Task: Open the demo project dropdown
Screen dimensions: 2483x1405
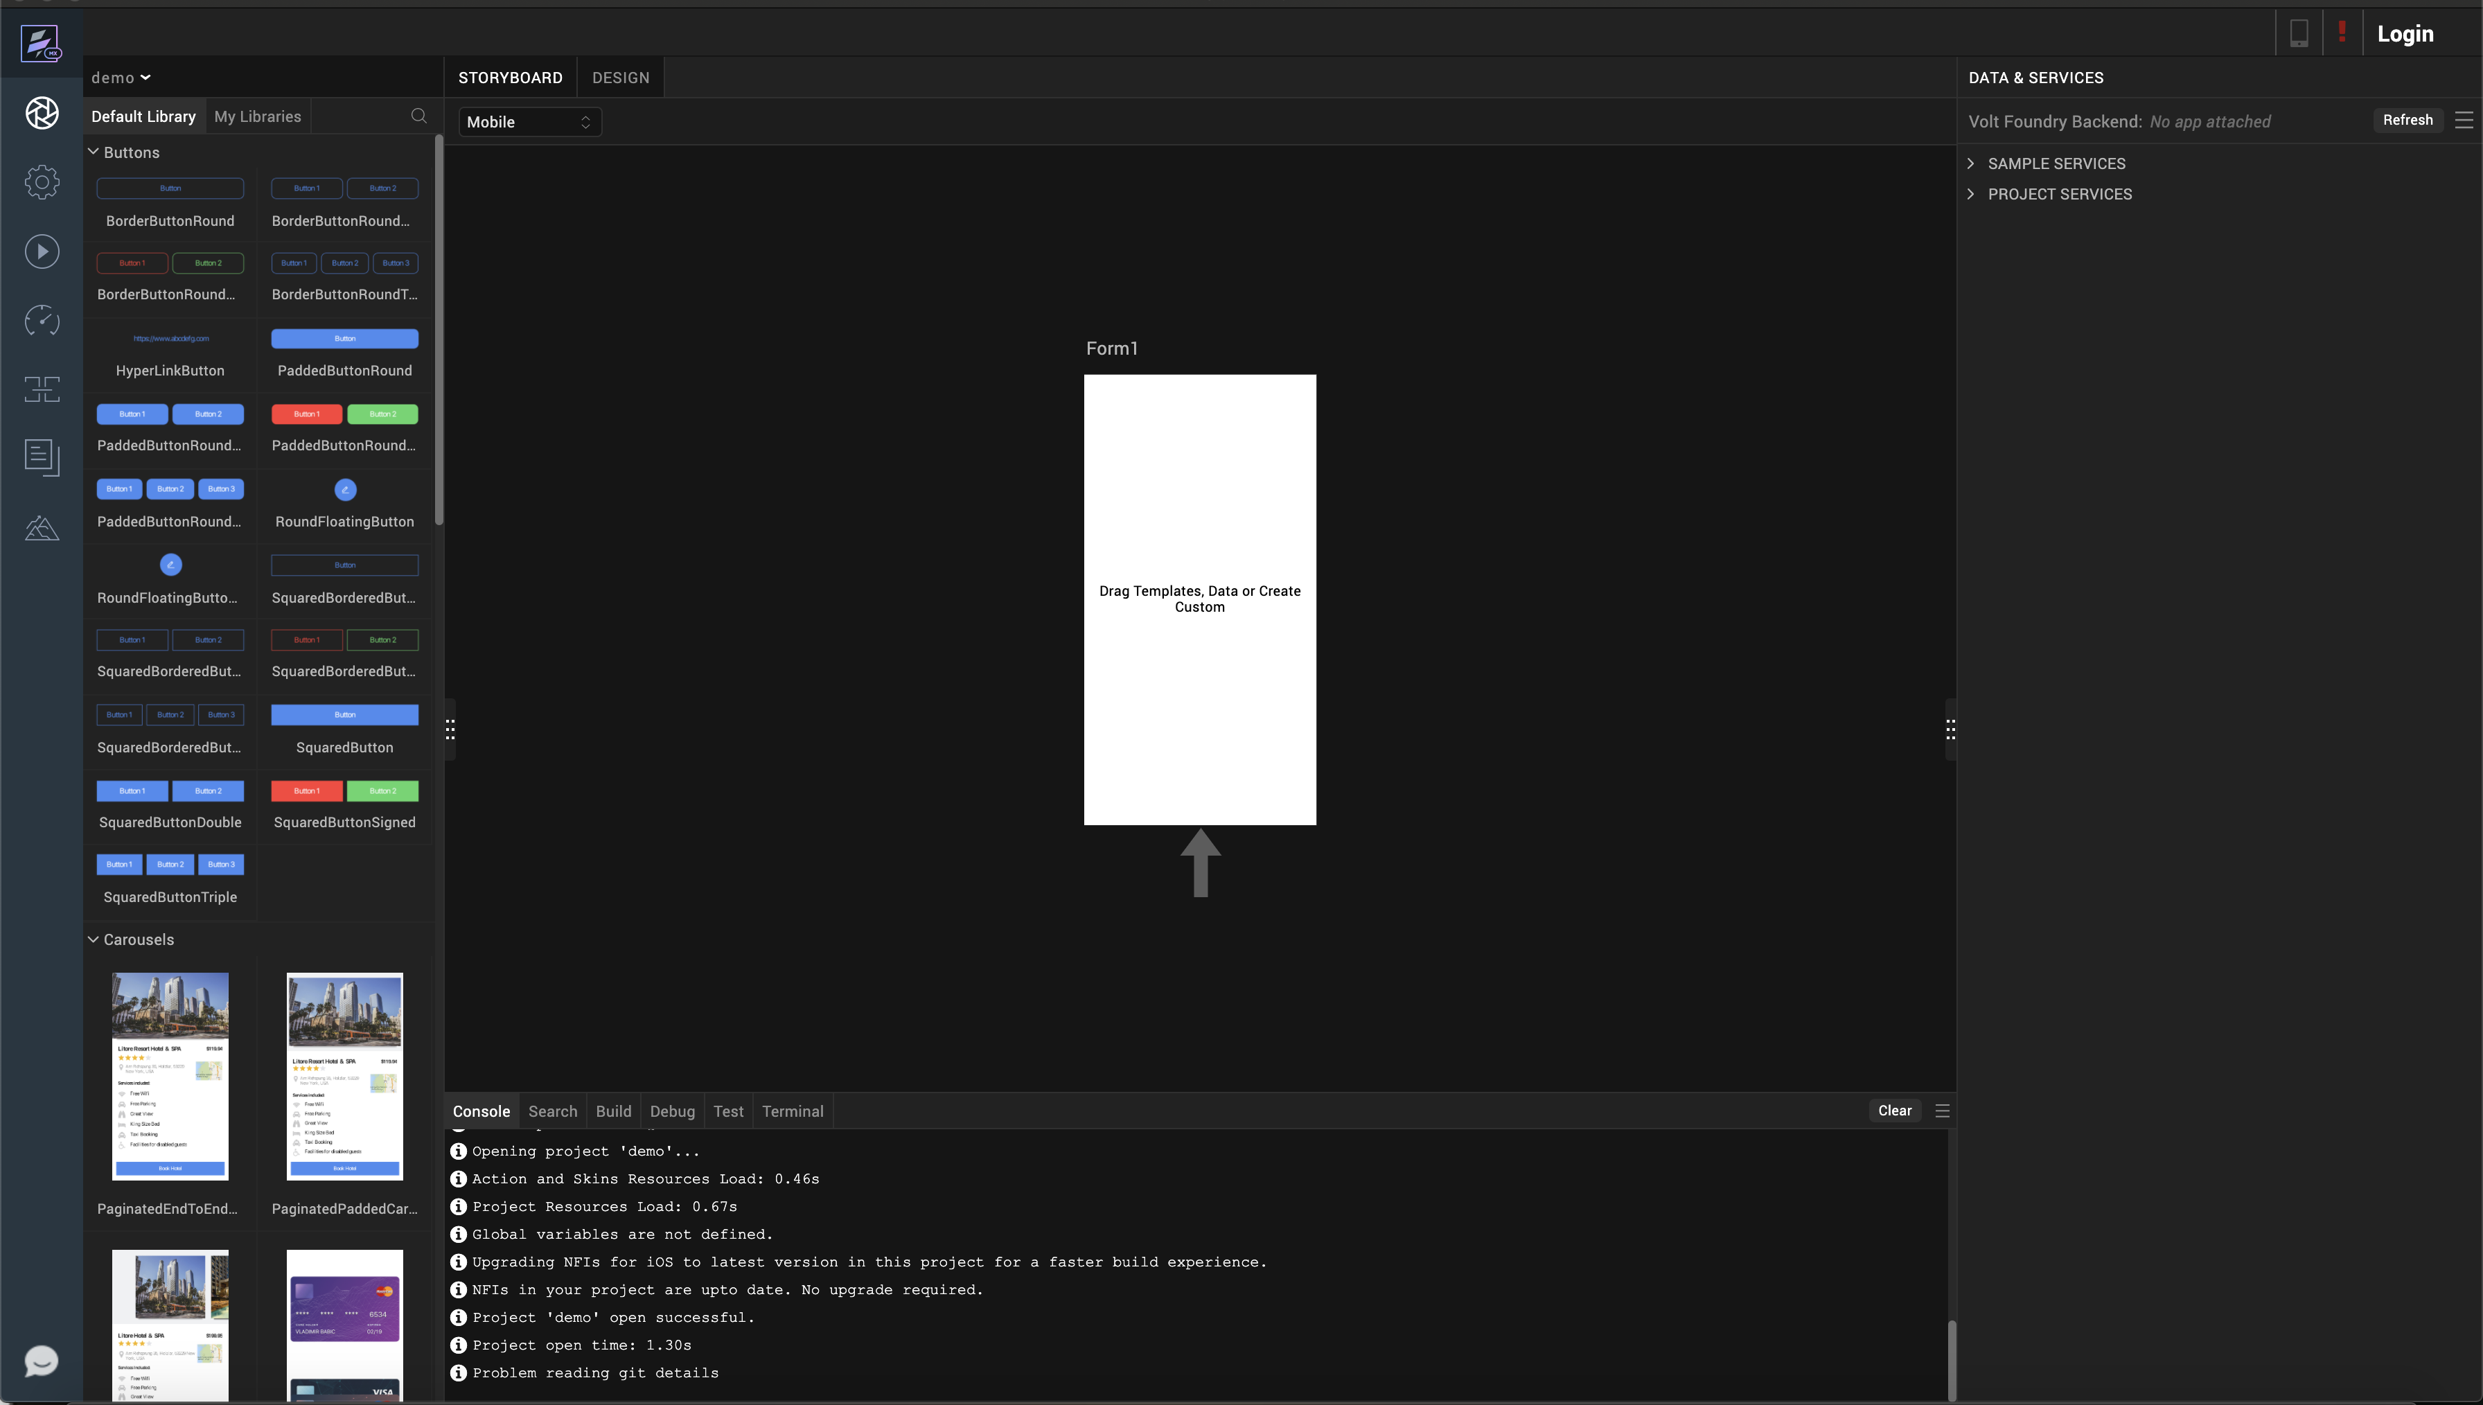Action: (121, 78)
